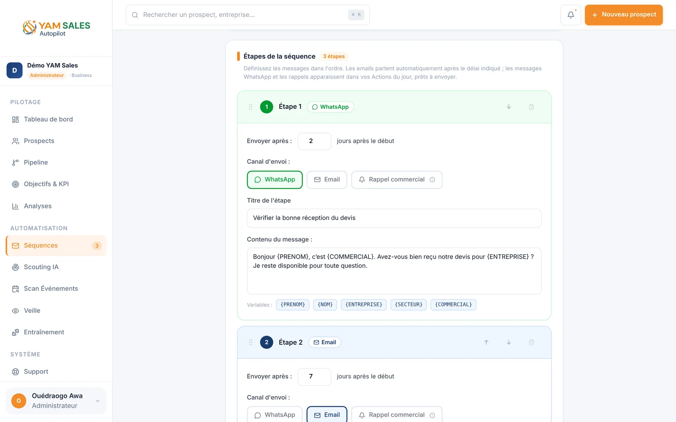Viewport: 676px width, 422px height.
Task: Edit Étape 1 message content textarea
Action: 394,271
